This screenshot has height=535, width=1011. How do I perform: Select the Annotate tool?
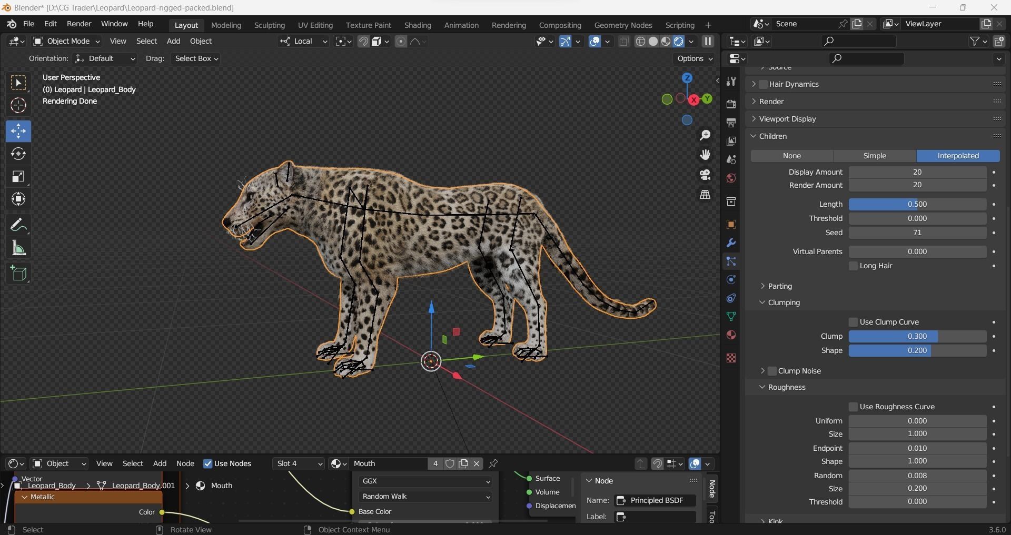18,225
